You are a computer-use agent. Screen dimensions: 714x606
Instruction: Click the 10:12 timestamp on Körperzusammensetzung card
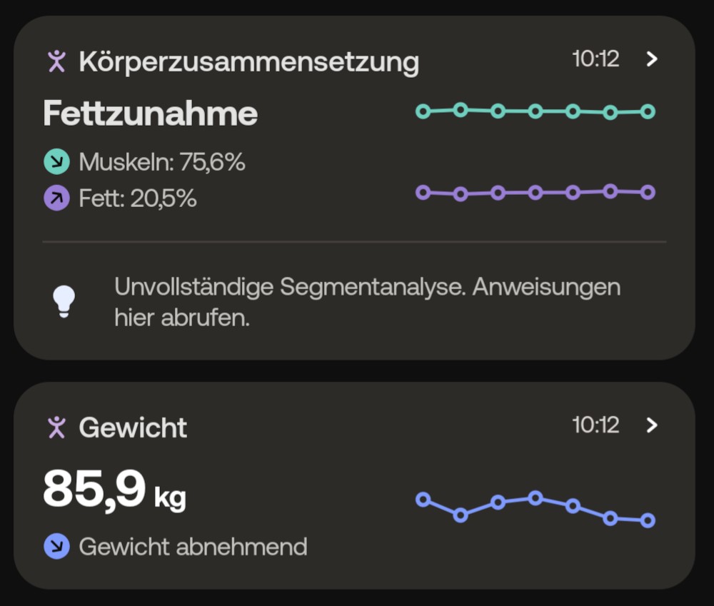tap(595, 59)
